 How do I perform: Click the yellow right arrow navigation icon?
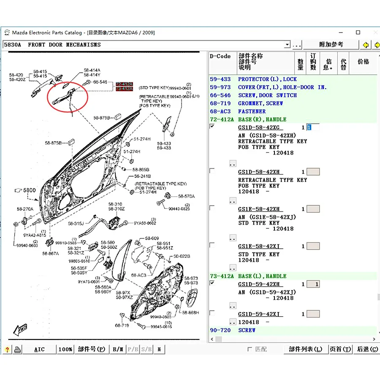click(x=377, y=45)
